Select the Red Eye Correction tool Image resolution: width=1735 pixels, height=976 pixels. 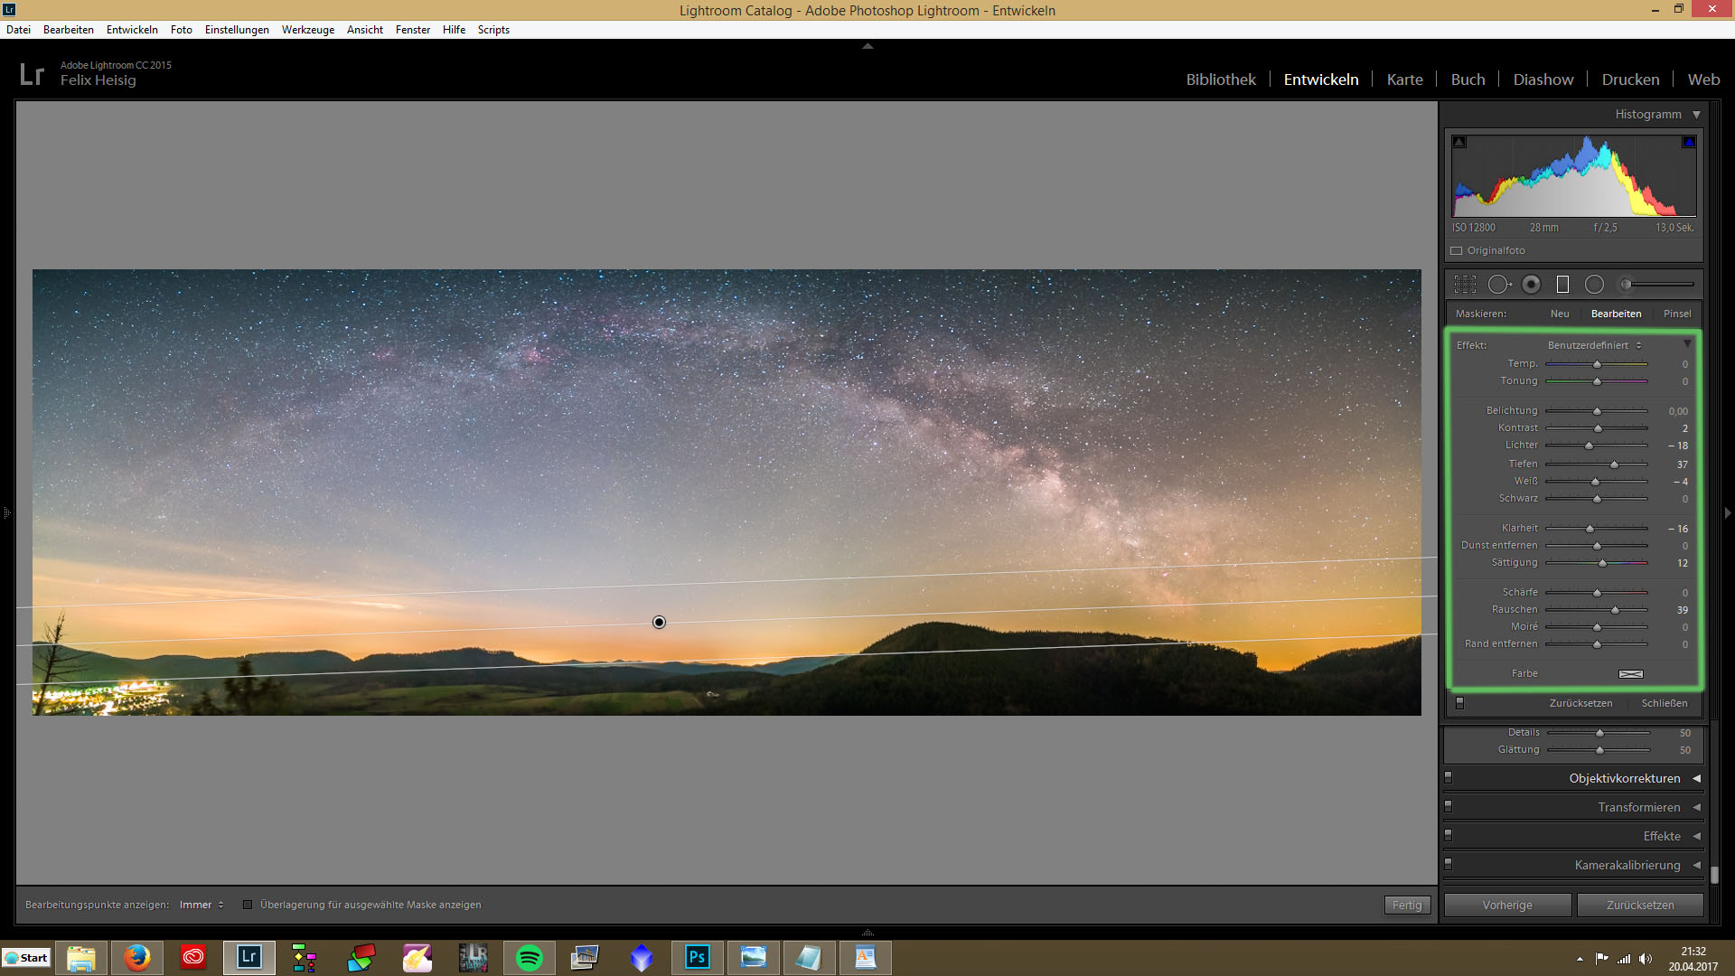1531,285
